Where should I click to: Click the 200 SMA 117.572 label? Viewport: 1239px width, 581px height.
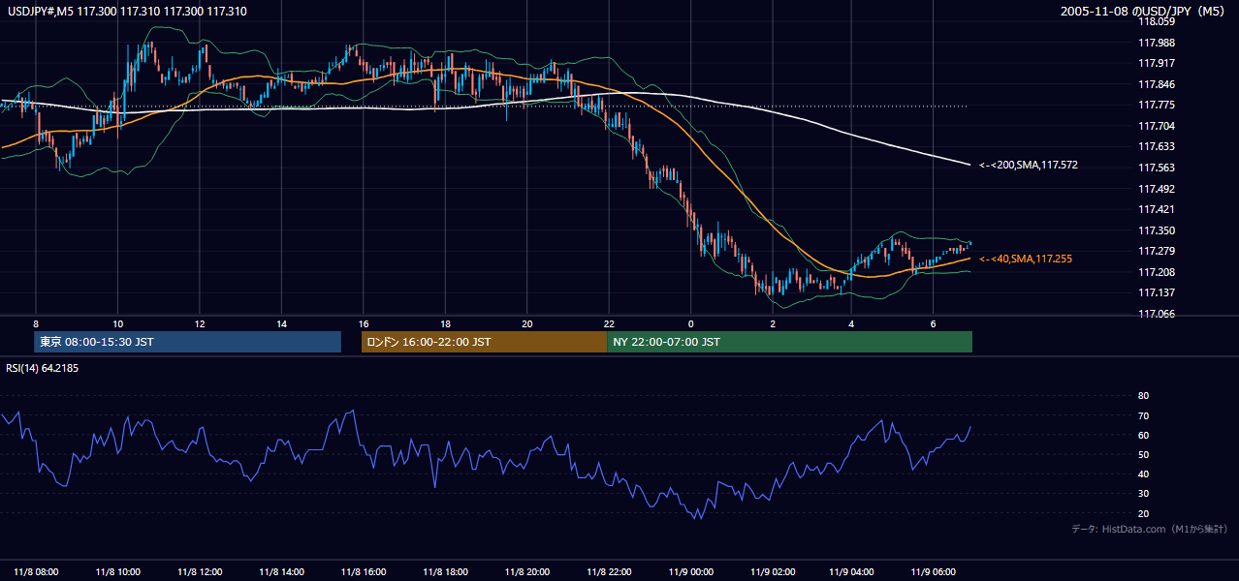tap(1028, 166)
